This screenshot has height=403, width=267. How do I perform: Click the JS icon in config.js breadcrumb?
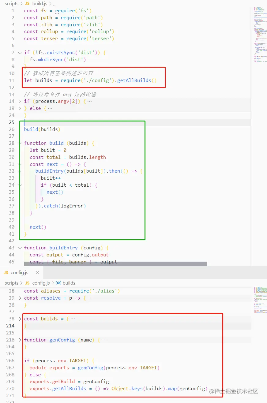27,283
